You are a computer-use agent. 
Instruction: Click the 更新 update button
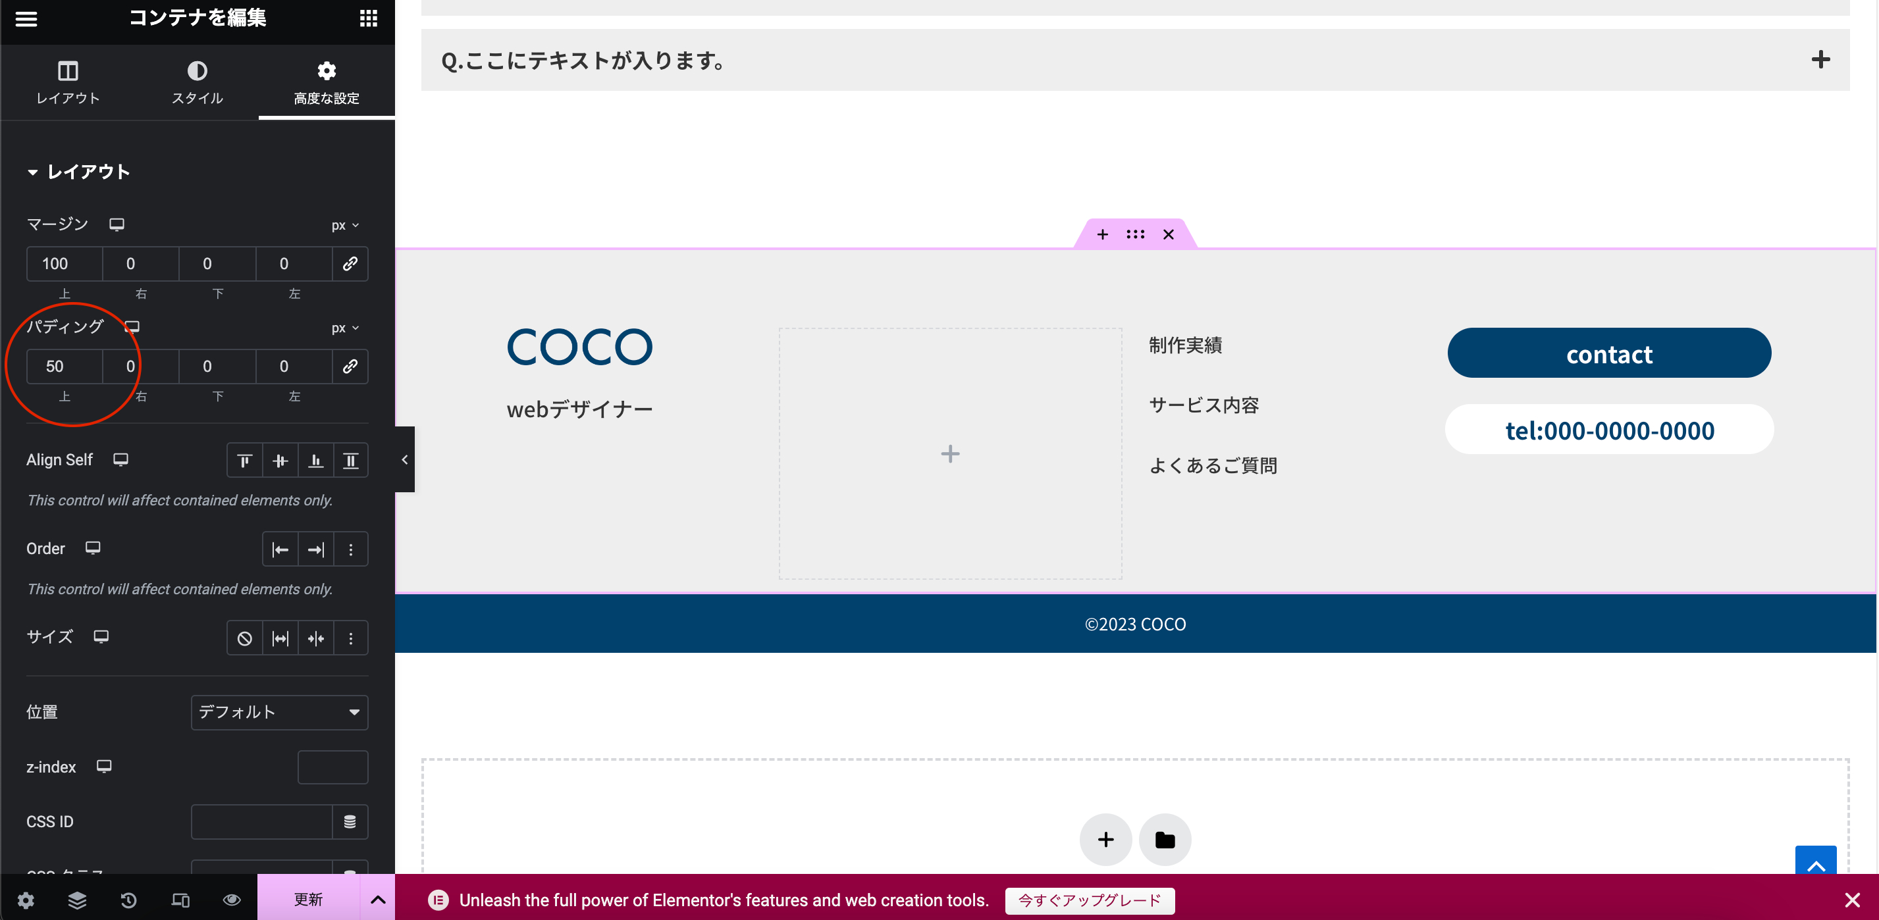[x=308, y=900]
